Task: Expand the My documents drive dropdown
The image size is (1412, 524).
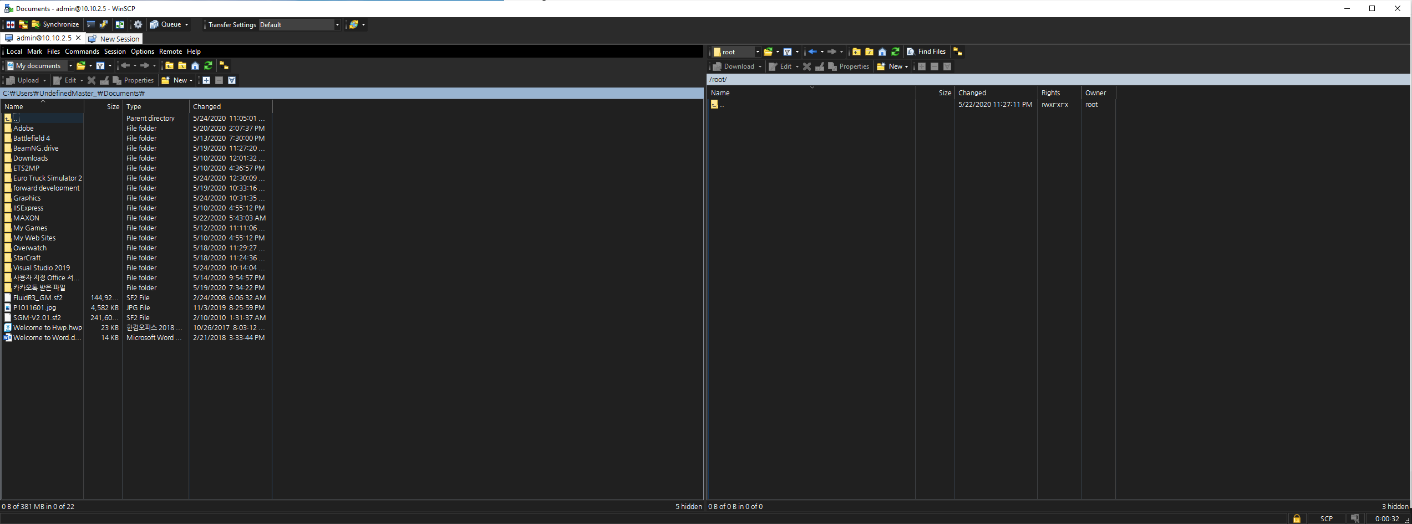Action: pos(70,66)
